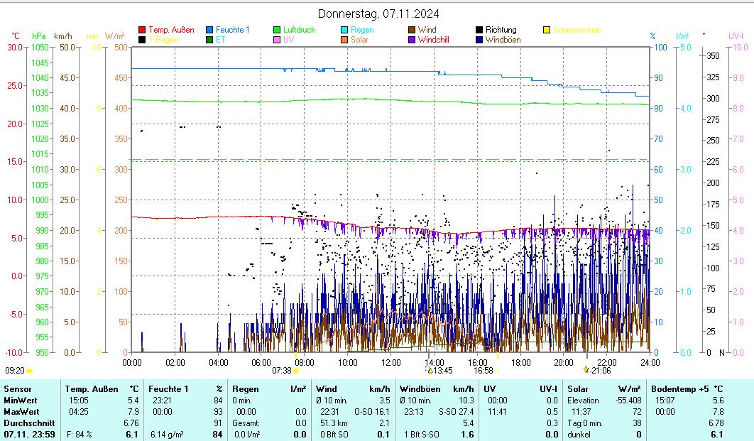Click the yellow Sonnenschein legend square
The image size is (754, 441).
(547, 30)
